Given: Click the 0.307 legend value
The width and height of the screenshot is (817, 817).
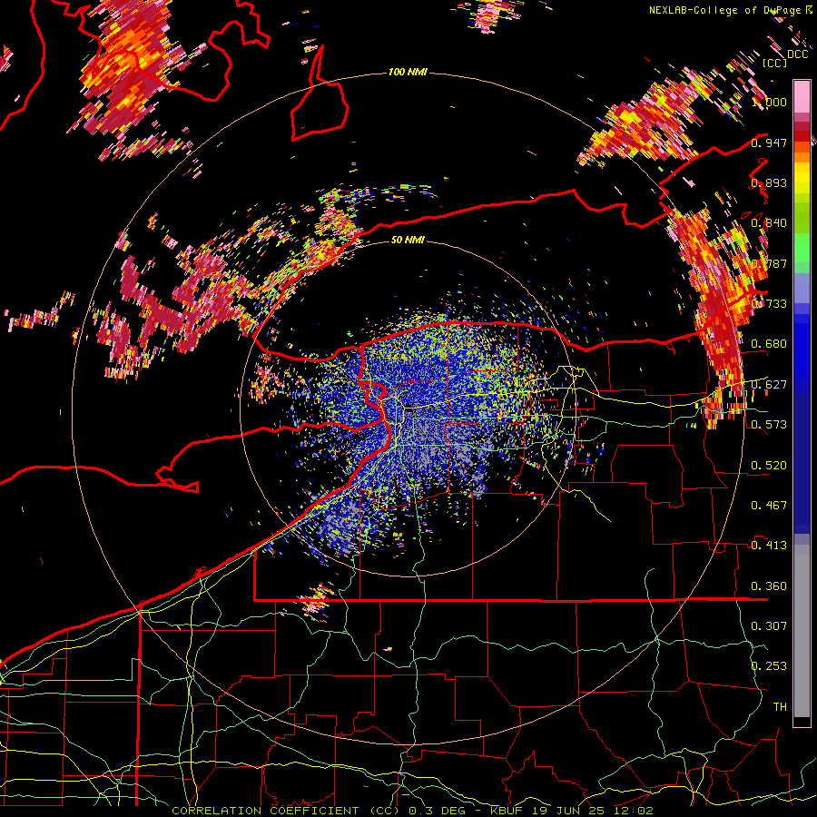Looking at the screenshot, I should [x=769, y=625].
